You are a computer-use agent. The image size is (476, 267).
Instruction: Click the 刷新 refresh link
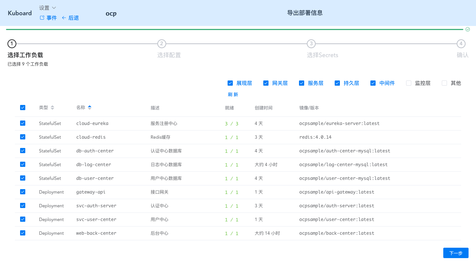233,95
